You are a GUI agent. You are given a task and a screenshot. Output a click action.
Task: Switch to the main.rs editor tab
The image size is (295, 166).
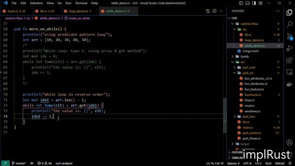(17, 11)
